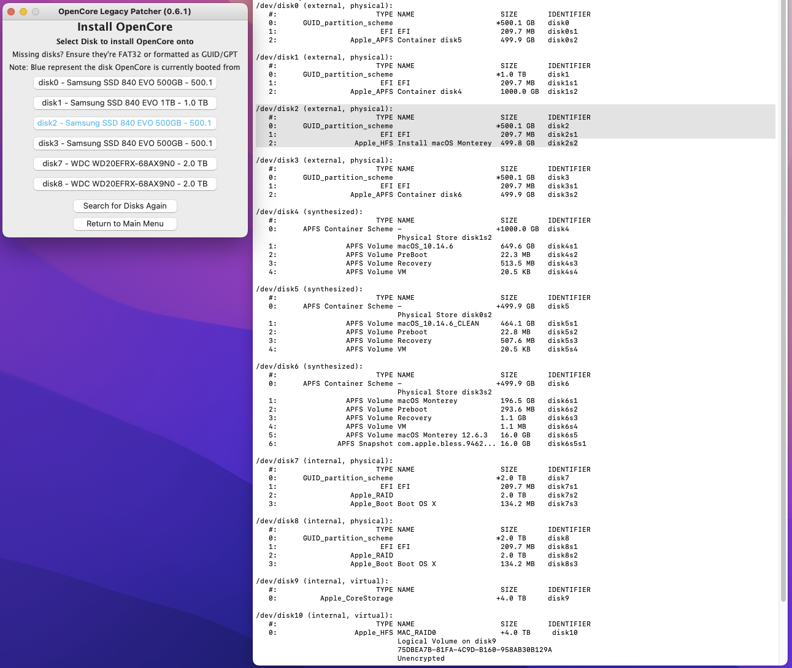The height and width of the screenshot is (668, 792).
Task: Click 'Select Disk to install OpenCore onto' text
Action: click(x=125, y=42)
